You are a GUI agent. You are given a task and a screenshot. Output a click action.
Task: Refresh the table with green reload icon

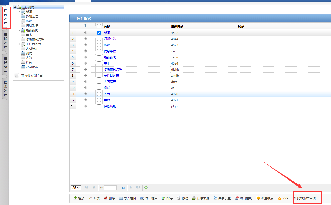[146, 188]
